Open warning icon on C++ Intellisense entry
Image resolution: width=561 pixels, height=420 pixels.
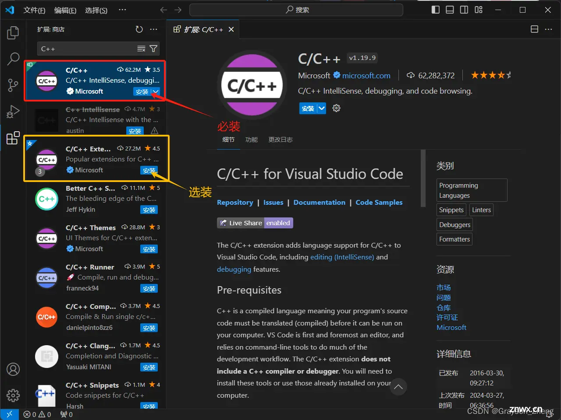tap(154, 131)
